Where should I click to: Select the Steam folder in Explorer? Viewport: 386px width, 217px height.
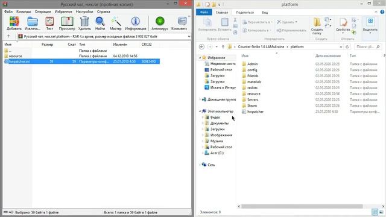pos(249,105)
